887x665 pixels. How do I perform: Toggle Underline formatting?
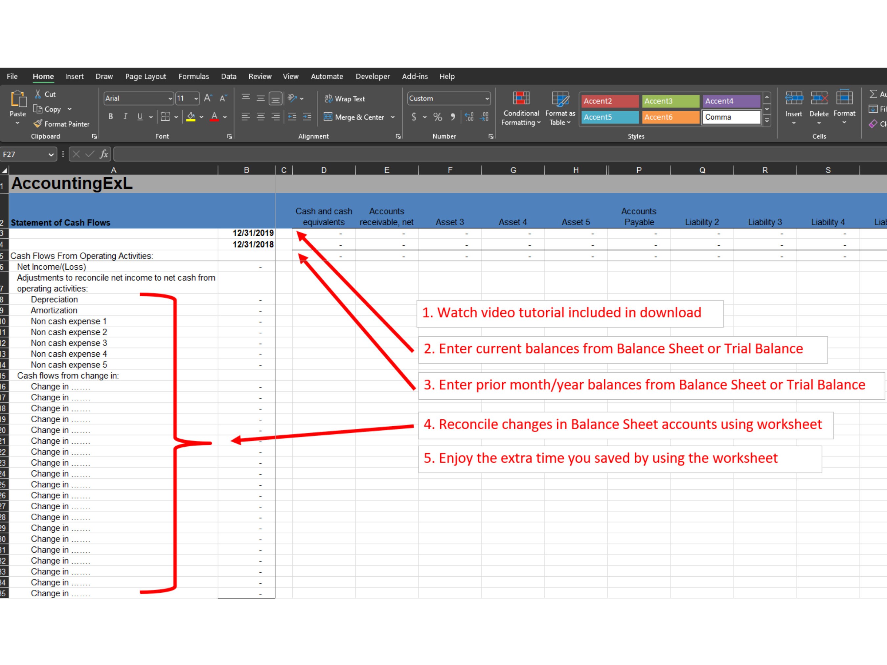140,117
